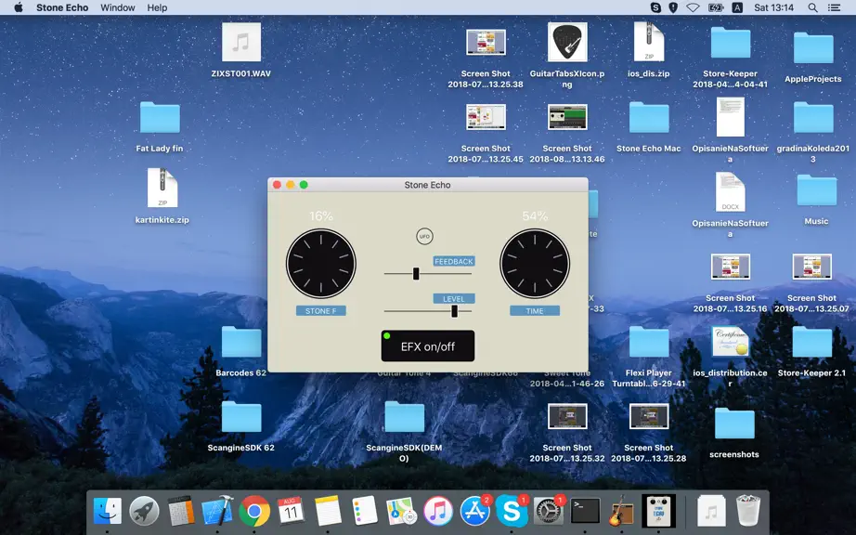Open Finder in the Dock
The image size is (856, 535).
pyautogui.click(x=108, y=512)
